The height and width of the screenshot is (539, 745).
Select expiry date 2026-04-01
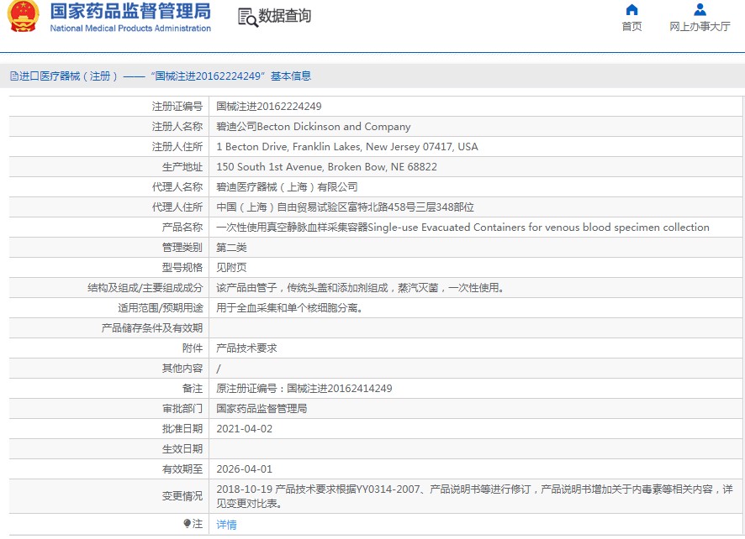pos(244,469)
